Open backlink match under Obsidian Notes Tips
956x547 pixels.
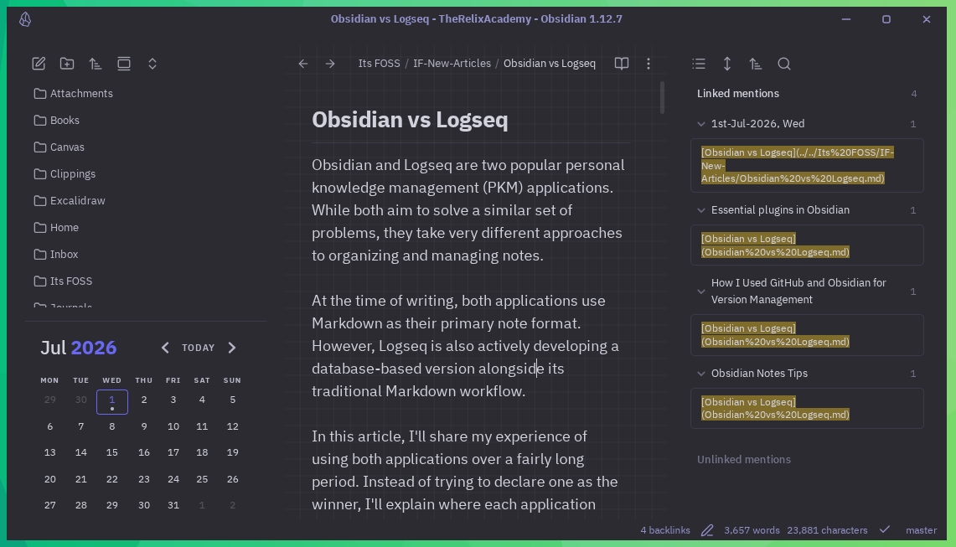(807, 408)
